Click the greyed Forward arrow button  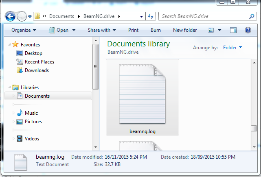tap(22, 16)
